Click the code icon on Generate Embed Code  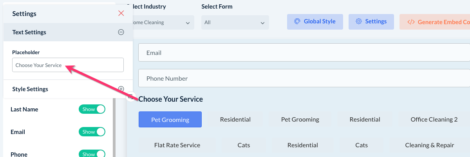pos(411,22)
